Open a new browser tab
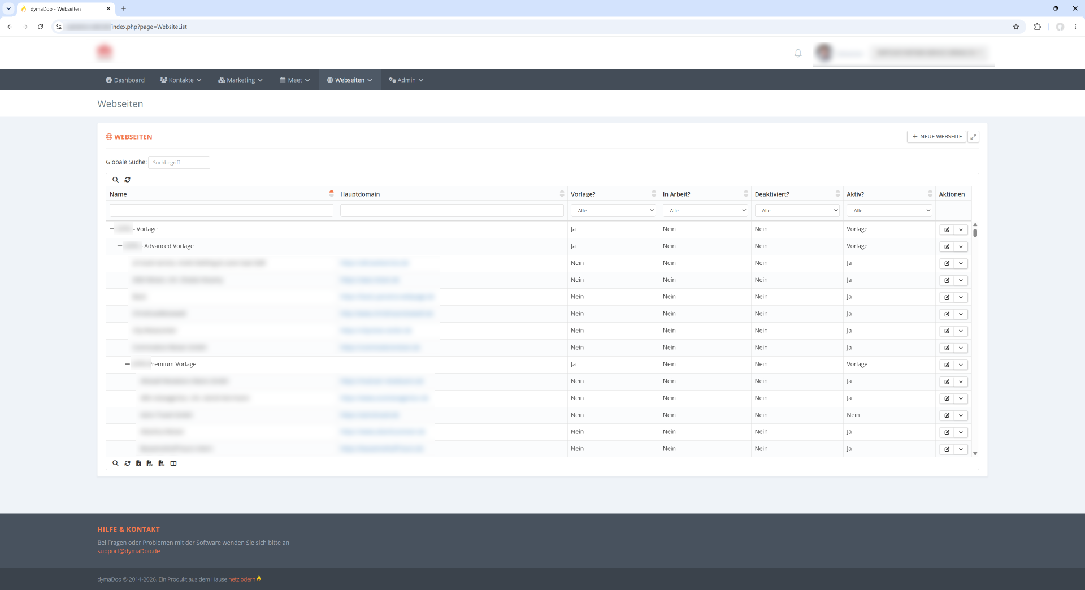1085x590 pixels. (124, 8)
